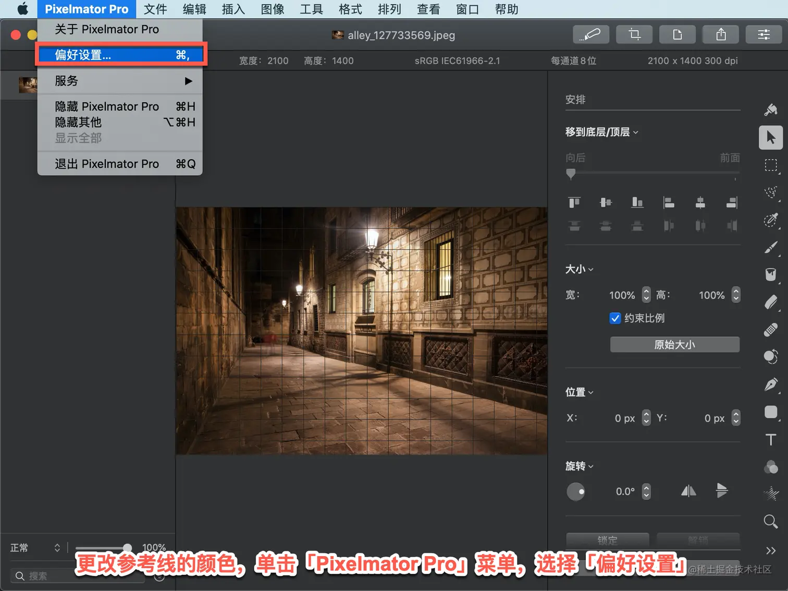Click the 0.0° rotation field
This screenshot has width=788, height=591.
pos(624,491)
